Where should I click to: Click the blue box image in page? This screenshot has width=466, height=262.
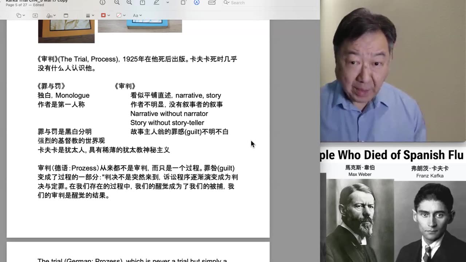(x=140, y=26)
